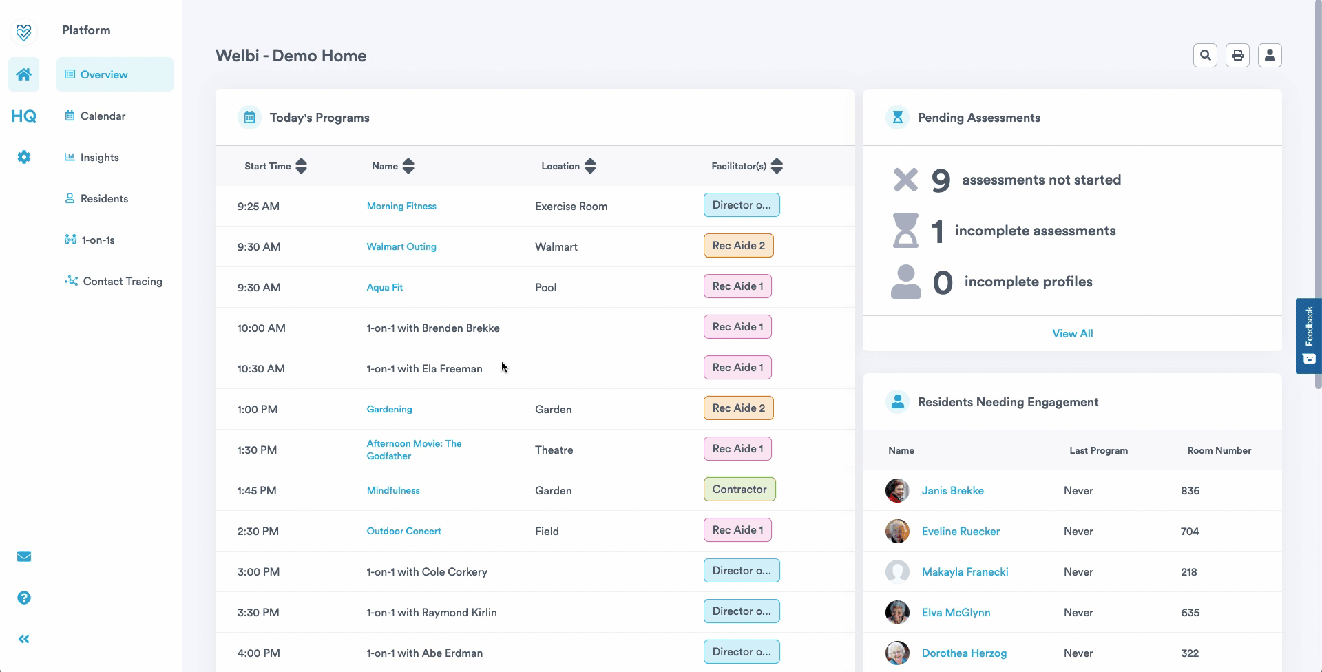Open the help question mark icon
The width and height of the screenshot is (1322, 672).
pos(23,598)
